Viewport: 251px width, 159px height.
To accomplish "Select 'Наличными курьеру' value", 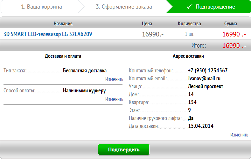I will pos(84,91).
